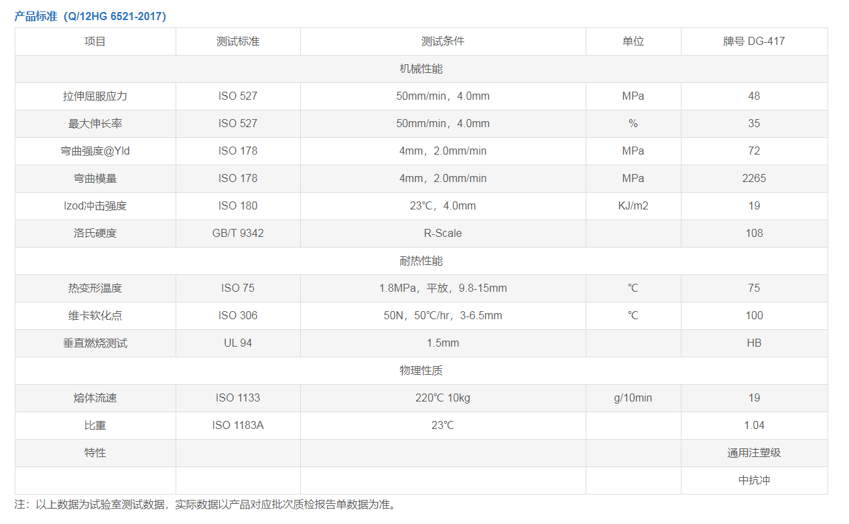Select the value 100 for 维卡软化点
Viewport: 849px width, 524px height.
pyautogui.click(x=755, y=316)
